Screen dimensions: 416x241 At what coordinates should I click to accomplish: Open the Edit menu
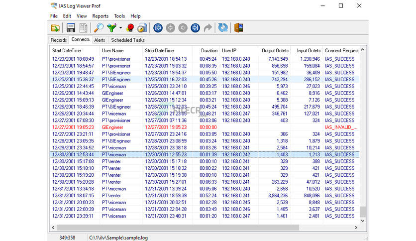67,16
